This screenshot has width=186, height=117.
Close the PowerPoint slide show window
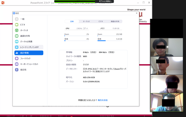point(149,3)
